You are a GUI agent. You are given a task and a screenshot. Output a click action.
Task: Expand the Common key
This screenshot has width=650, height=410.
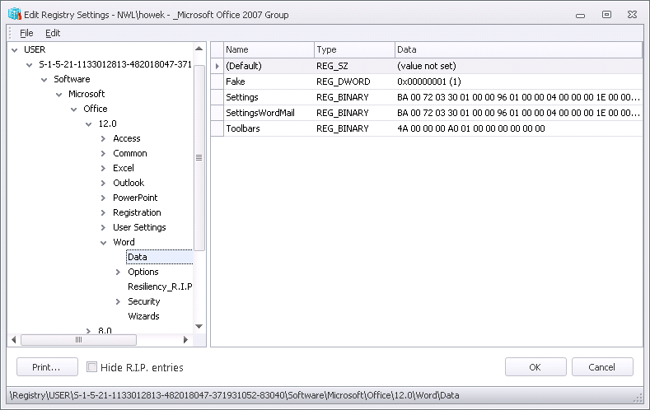[103, 154]
